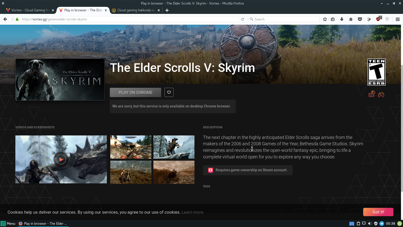Open the security shield tray icon
Image resolution: width=403 pixels, height=227 pixels.
pos(376,223)
